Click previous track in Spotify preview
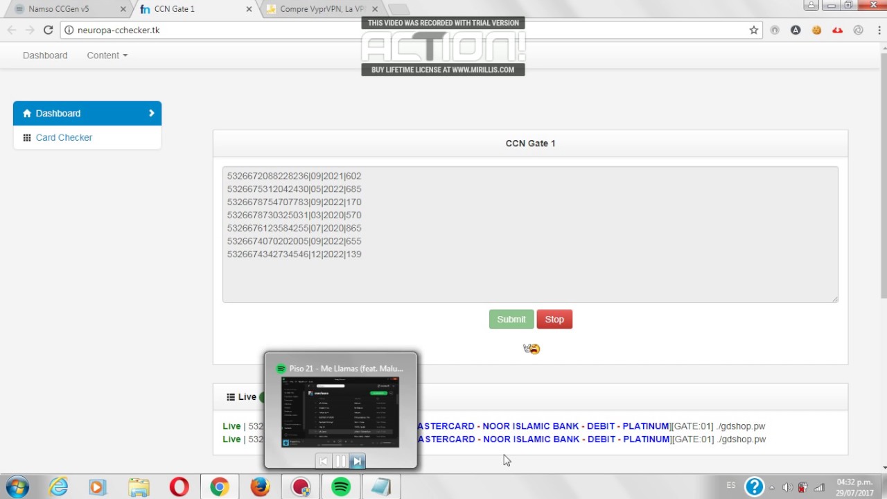The height and width of the screenshot is (499, 887). pyautogui.click(x=324, y=461)
